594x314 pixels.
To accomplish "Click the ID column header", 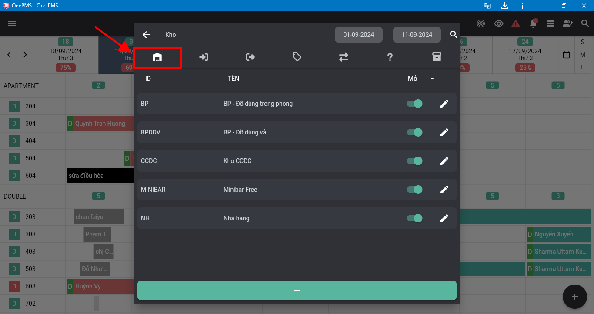I will pos(148,78).
